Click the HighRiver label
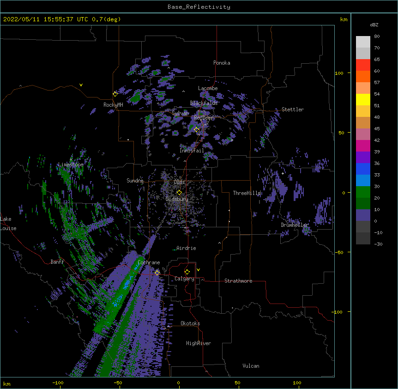398x389 pixels. tap(199, 343)
